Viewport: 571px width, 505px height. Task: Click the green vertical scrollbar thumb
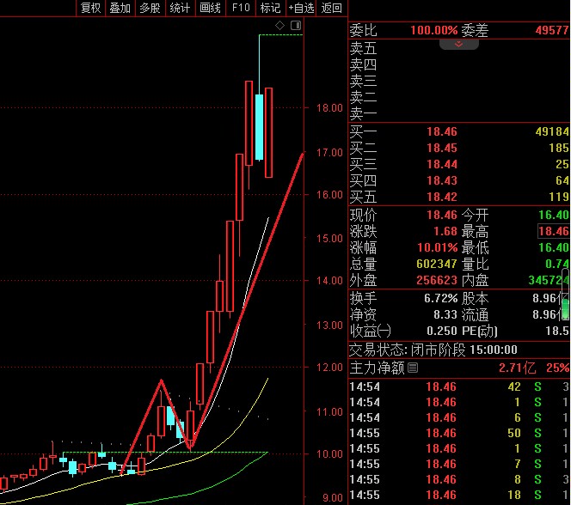tap(566, 307)
